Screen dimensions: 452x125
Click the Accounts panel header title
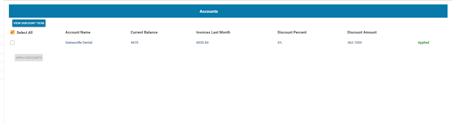(x=209, y=11)
